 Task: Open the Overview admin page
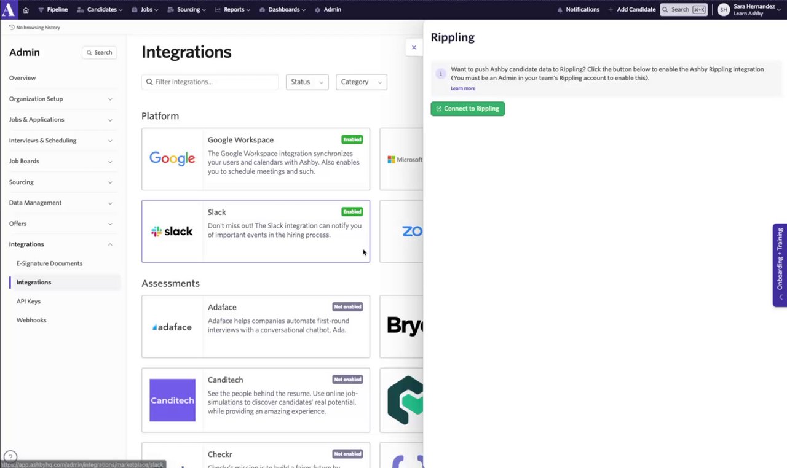23,78
